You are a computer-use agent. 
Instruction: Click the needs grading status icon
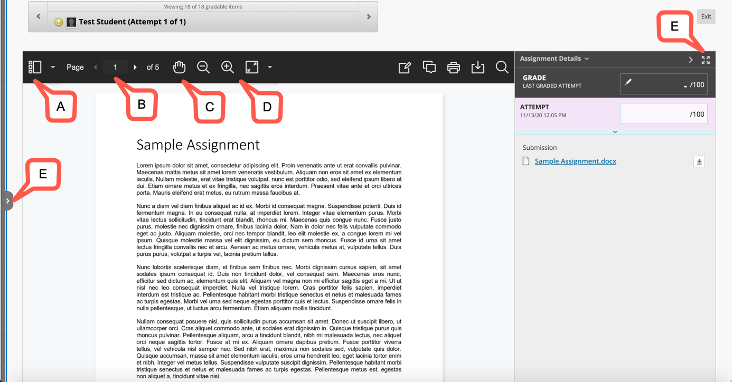click(59, 22)
